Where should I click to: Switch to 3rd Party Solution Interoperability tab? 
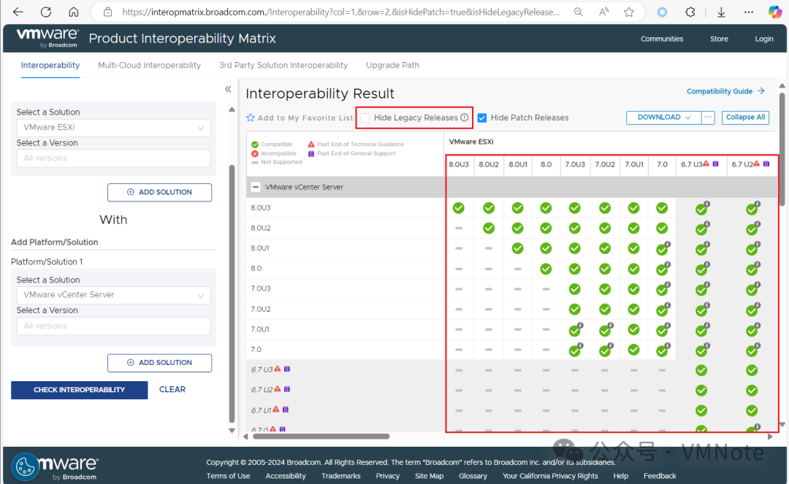pos(283,66)
